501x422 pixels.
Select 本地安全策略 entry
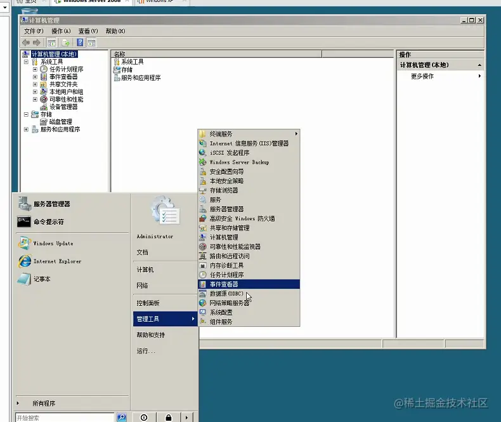pos(249,181)
